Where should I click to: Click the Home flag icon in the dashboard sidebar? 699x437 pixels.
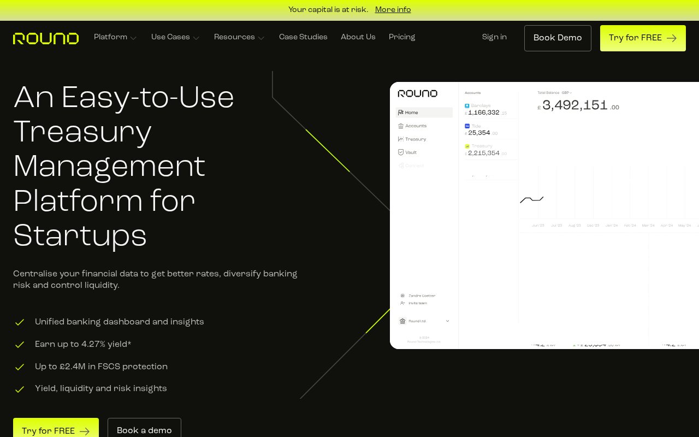pyautogui.click(x=401, y=113)
